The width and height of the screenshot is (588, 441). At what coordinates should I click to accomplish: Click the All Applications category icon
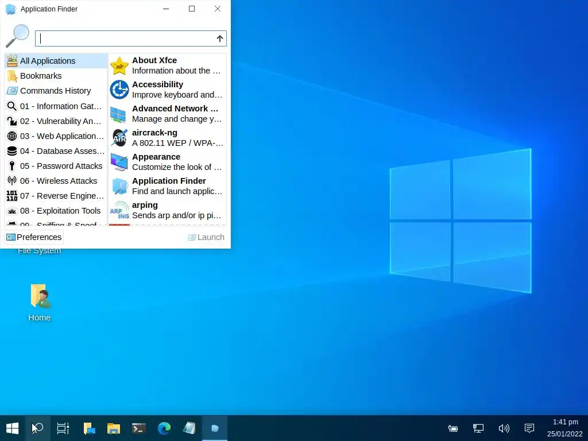(x=12, y=61)
